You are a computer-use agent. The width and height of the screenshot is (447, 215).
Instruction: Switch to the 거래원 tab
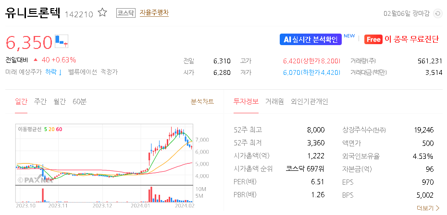click(274, 102)
